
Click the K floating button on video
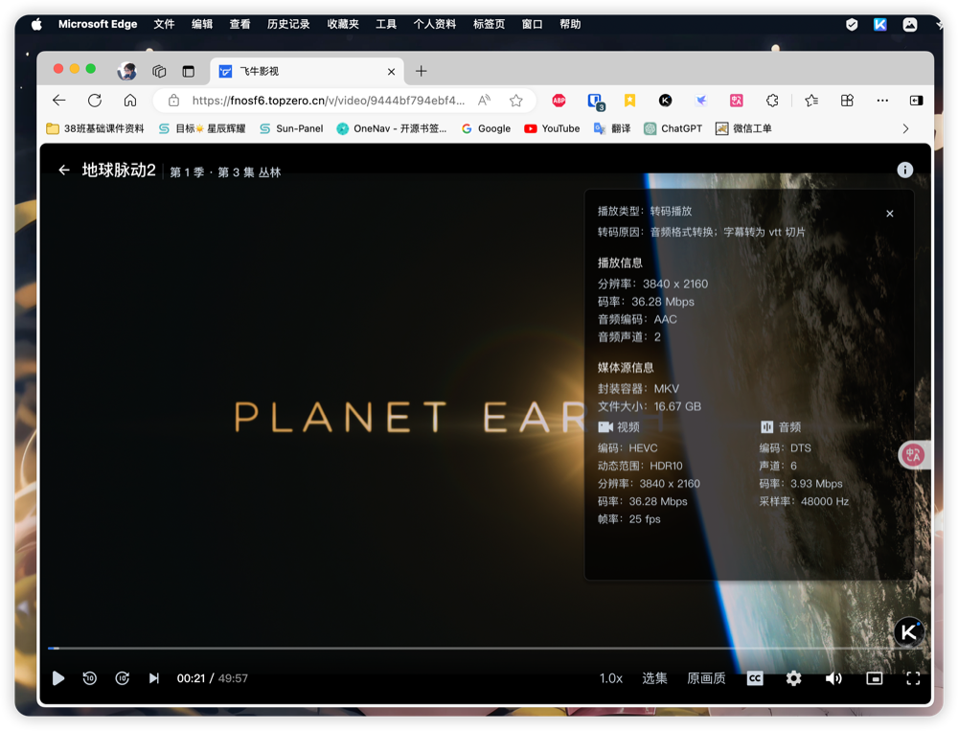908,632
